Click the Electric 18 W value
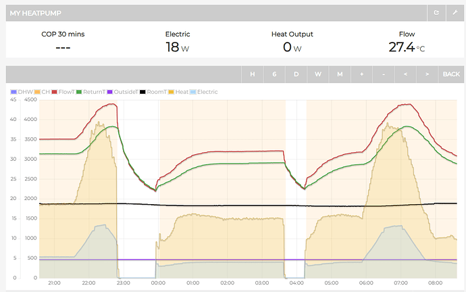 coord(178,47)
